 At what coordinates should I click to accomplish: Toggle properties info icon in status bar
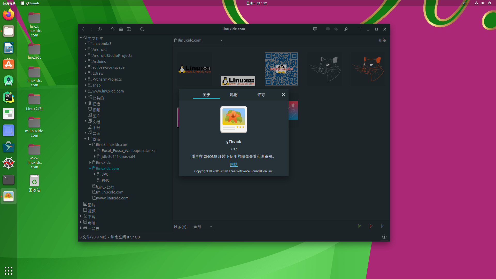tap(384, 237)
